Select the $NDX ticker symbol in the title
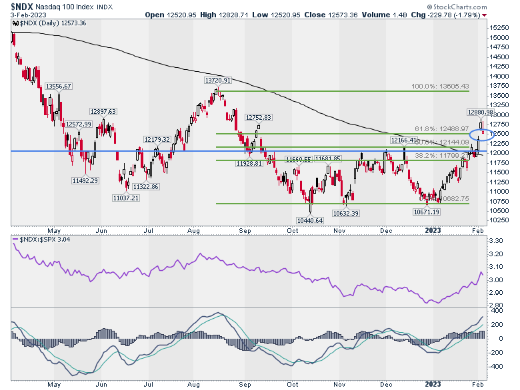520x390 pixels. click(x=22, y=7)
